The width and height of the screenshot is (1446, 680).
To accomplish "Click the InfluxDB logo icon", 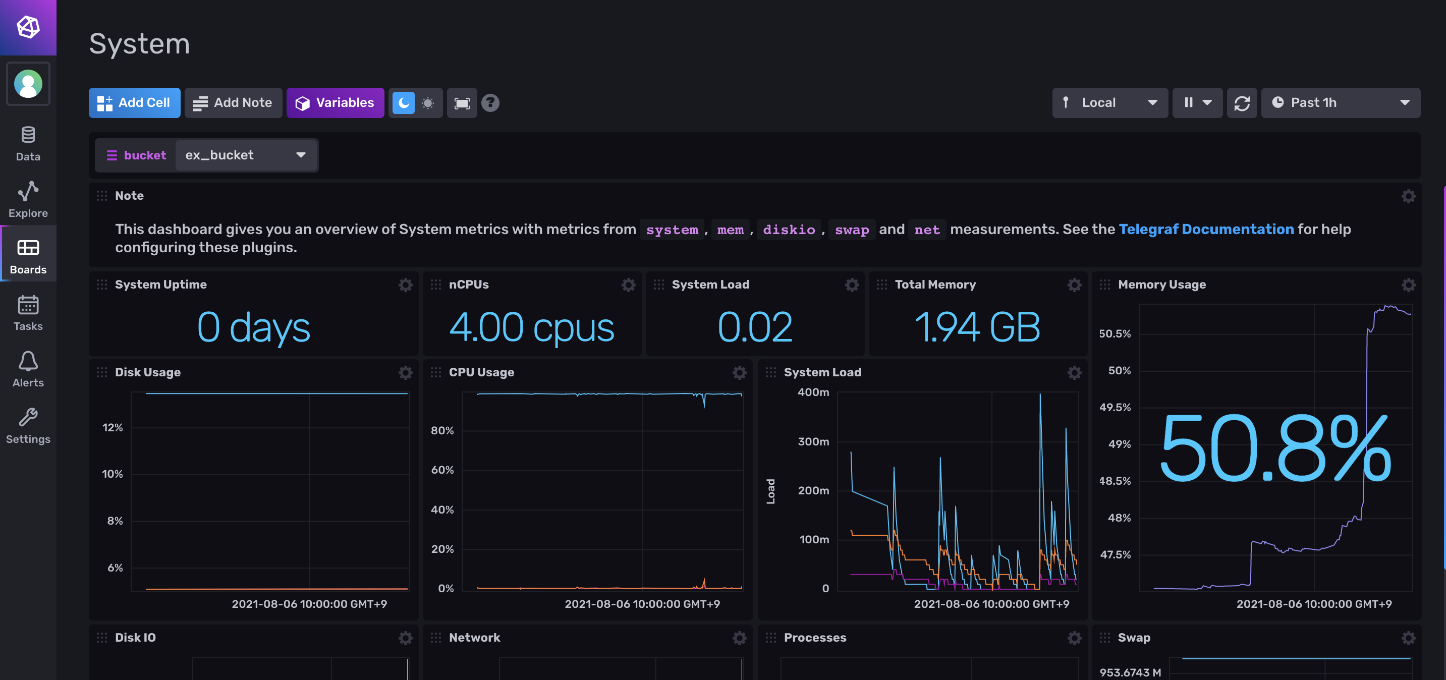I will 28,27.
